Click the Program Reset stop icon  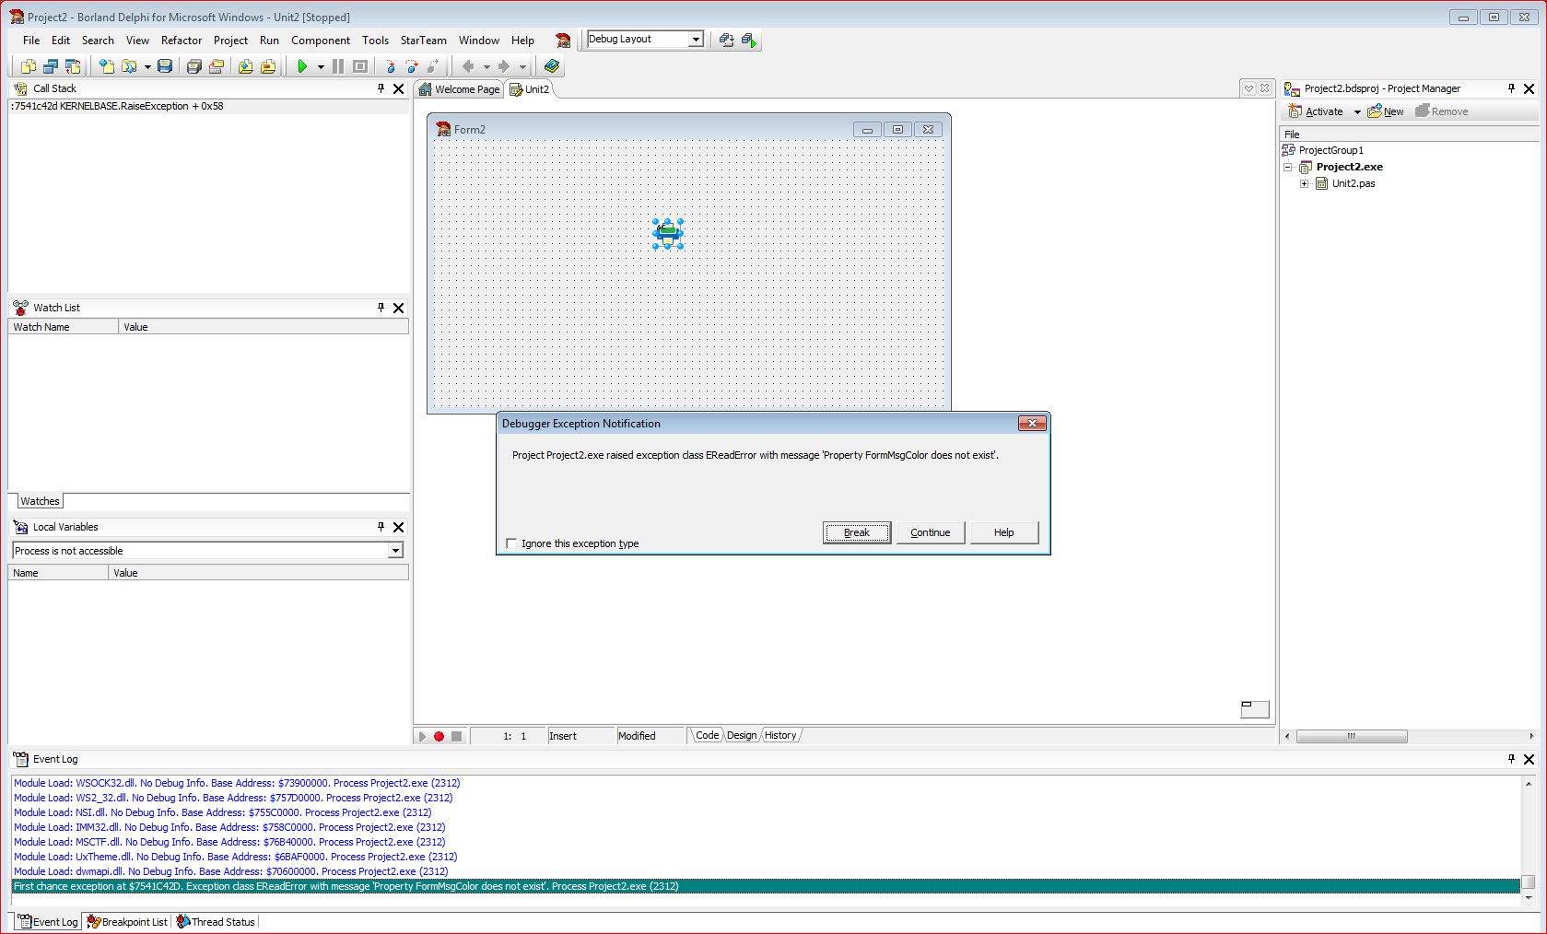(360, 66)
